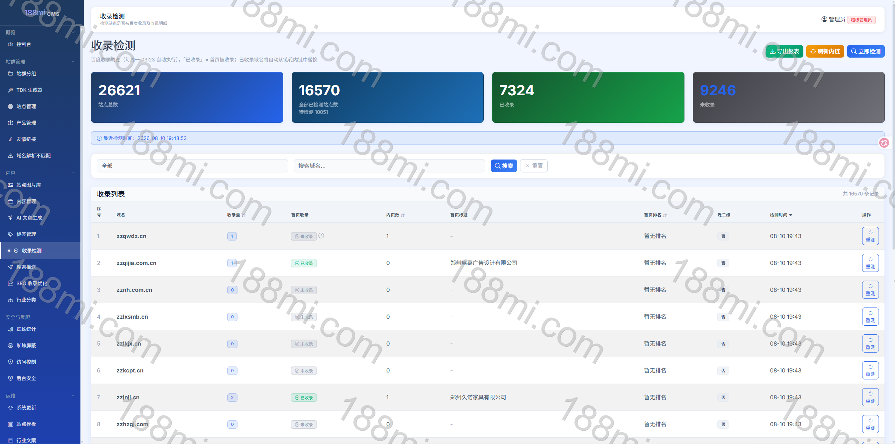The image size is (895, 444).
Task: Click the 未收录 badge for zznh.com.cn
Action: pyautogui.click(x=304, y=290)
